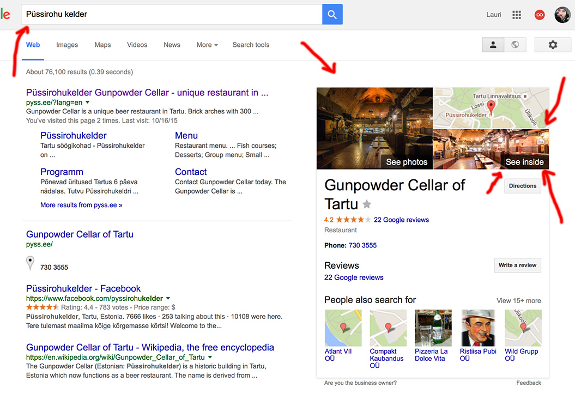This screenshot has height=393, width=575.
Task: Click the pyss.ee/ green URL text
Action: tap(39, 244)
